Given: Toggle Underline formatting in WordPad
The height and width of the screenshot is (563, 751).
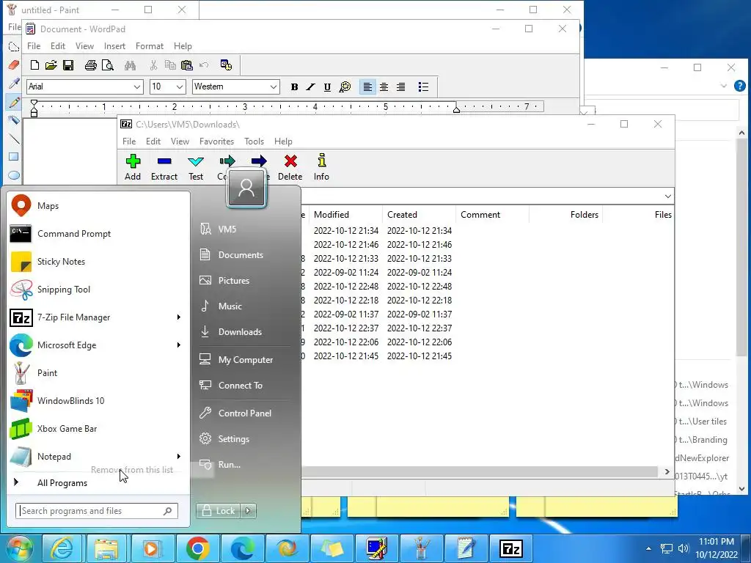Looking at the screenshot, I should [327, 87].
